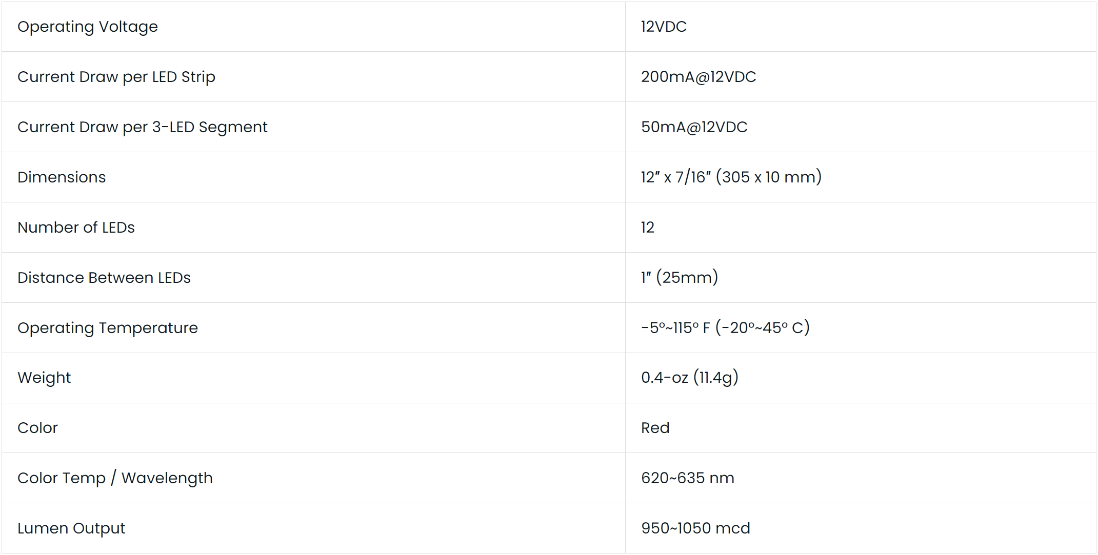Click the Color row label
This screenshot has width=1098, height=555.
37,428
